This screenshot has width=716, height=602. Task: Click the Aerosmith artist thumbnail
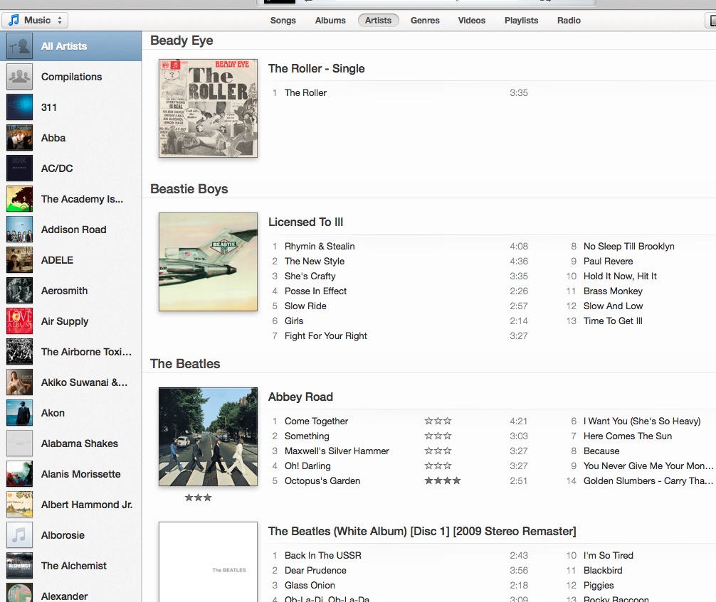pyautogui.click(x=20, y=291)
